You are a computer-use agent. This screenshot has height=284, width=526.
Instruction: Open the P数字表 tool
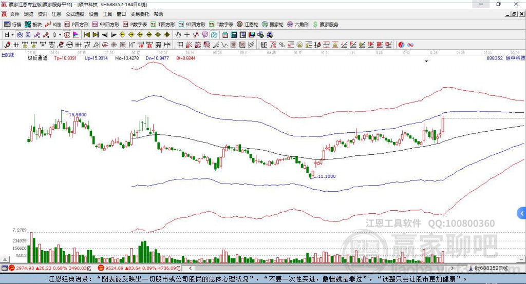pyautogui.click(x=135, y=25)
